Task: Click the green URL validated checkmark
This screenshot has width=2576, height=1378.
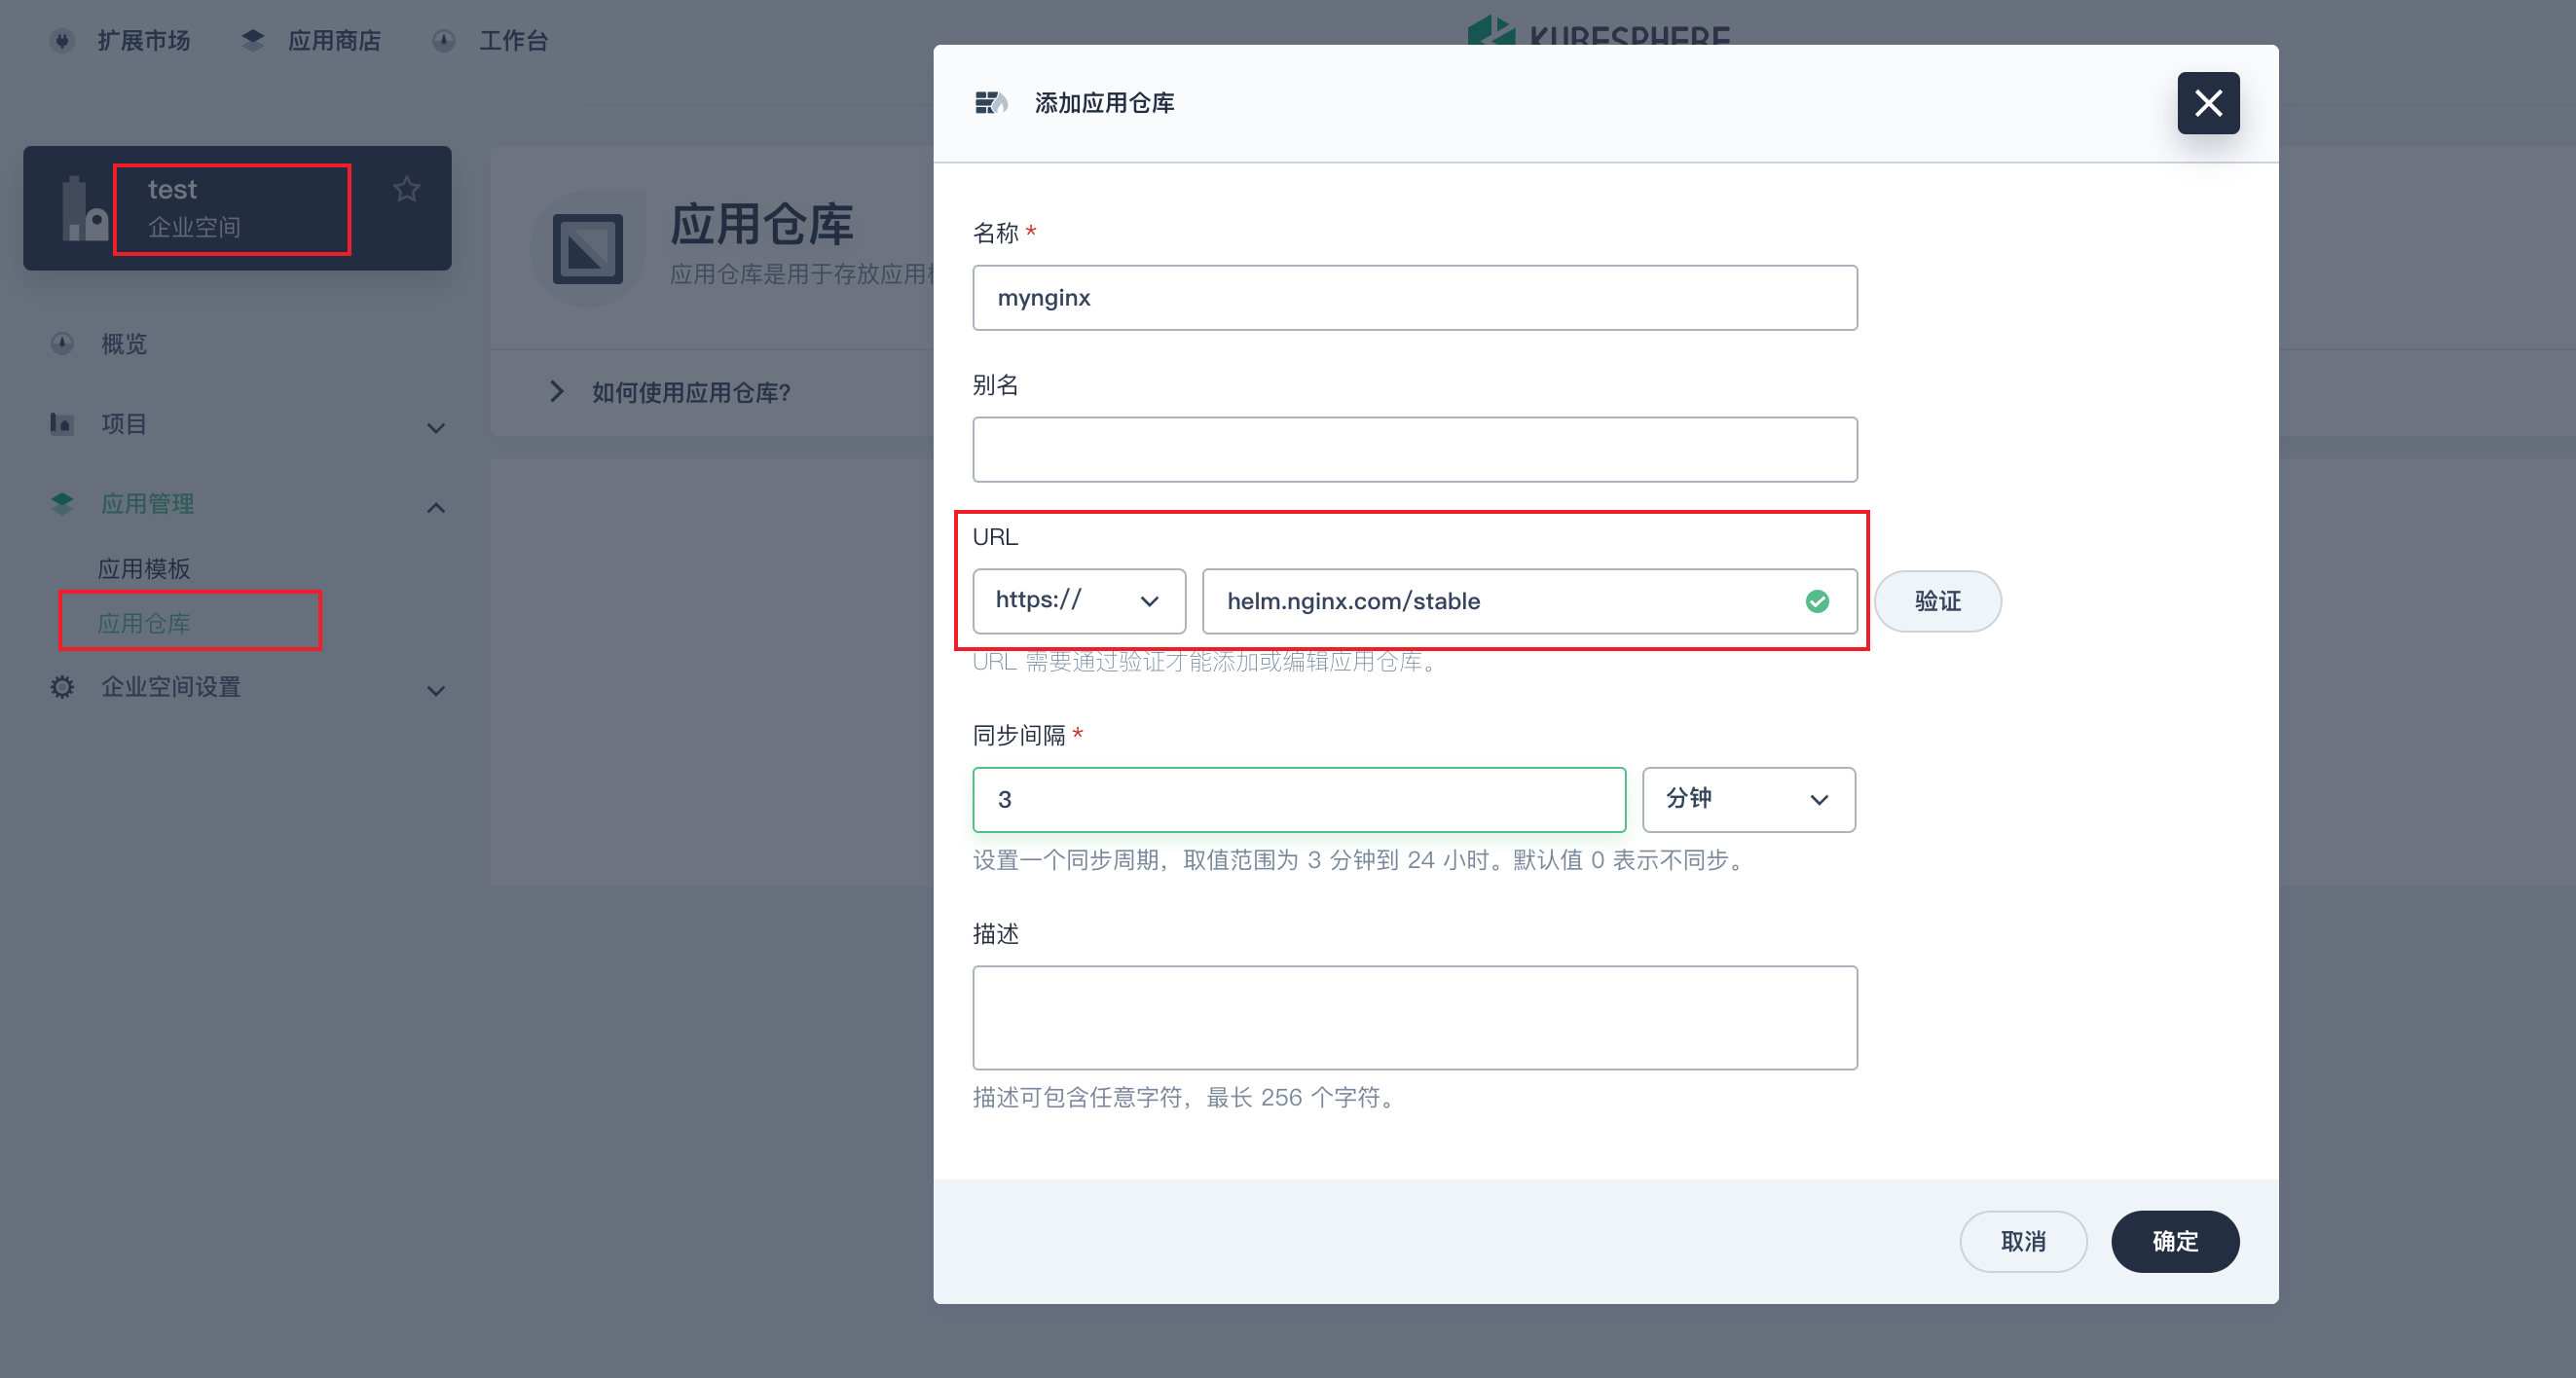Action: click(1817, 601)
